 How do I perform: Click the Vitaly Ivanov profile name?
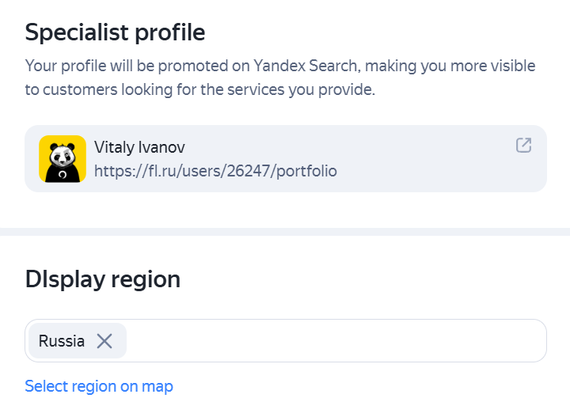pyautogui.click(x=139, y=147)
